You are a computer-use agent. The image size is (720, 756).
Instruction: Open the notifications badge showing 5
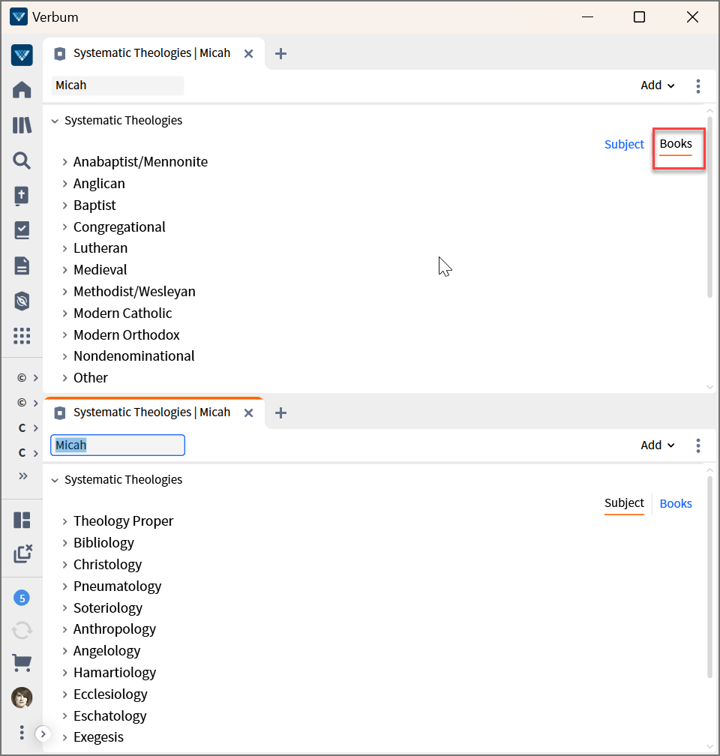pyautogui.click(x=22, y=598)
